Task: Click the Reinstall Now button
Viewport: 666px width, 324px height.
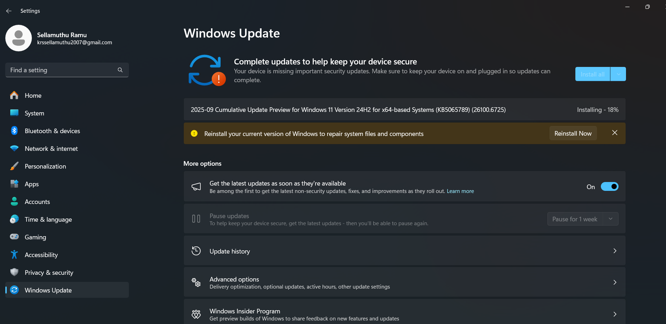Action: pyautogui.click(x=573, y=133)
